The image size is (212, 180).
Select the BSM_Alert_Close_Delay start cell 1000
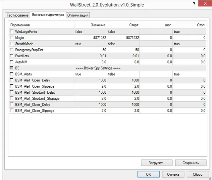(123, 105)
